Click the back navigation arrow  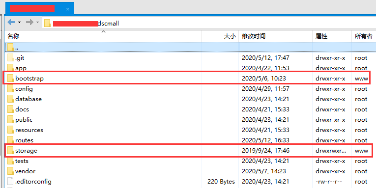pyautogui.click(x=11, y=23)
